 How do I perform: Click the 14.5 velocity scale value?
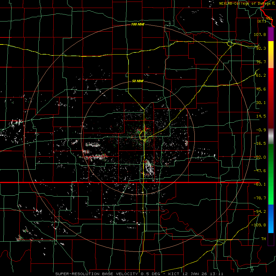click(261, 116)
